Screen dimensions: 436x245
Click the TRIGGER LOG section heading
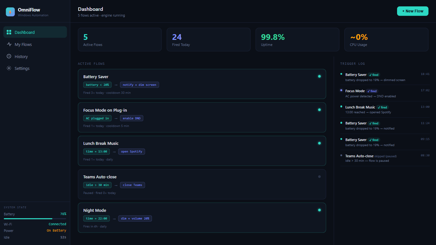(x=352, y=64)
